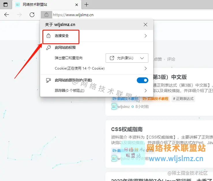
Task: Open 前端技术教程 tag on first article
Action: pos(125,99)
